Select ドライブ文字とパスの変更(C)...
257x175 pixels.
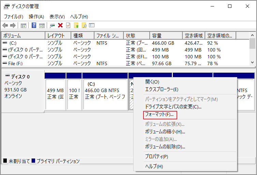tap(173, 107)
